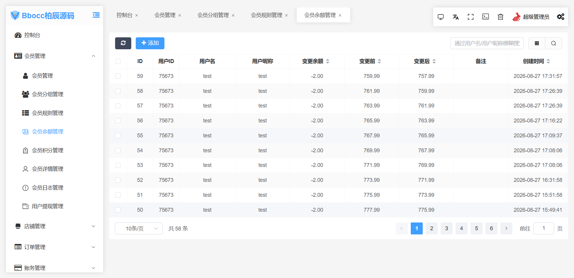Screen dimensions: 574x278
Task: Expand the 账务管理 menu group
Action: pos(93,268)
